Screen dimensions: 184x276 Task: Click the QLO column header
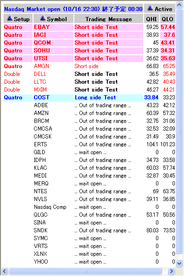pyautogui.click(x=167, y=19)
